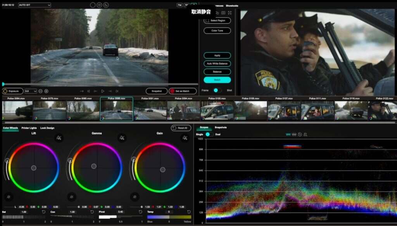Jump to the last frame with the skip-to-end icon
397x226 pixels.
click(117, 91)
